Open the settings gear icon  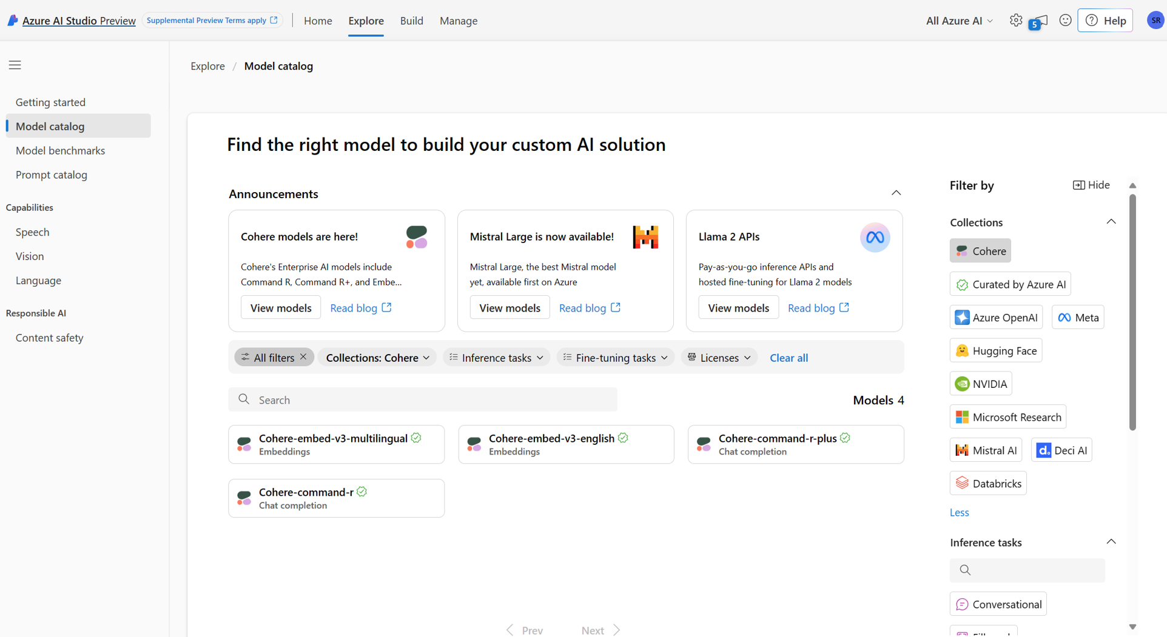1016,20
